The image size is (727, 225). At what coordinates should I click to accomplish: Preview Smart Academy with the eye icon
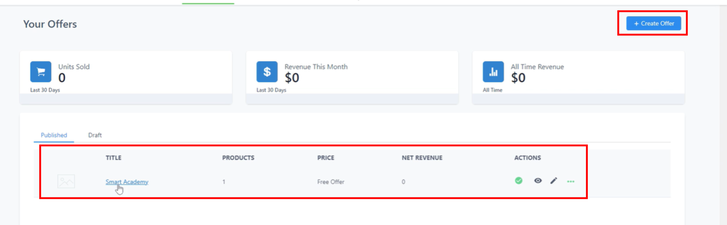point(538,181)
